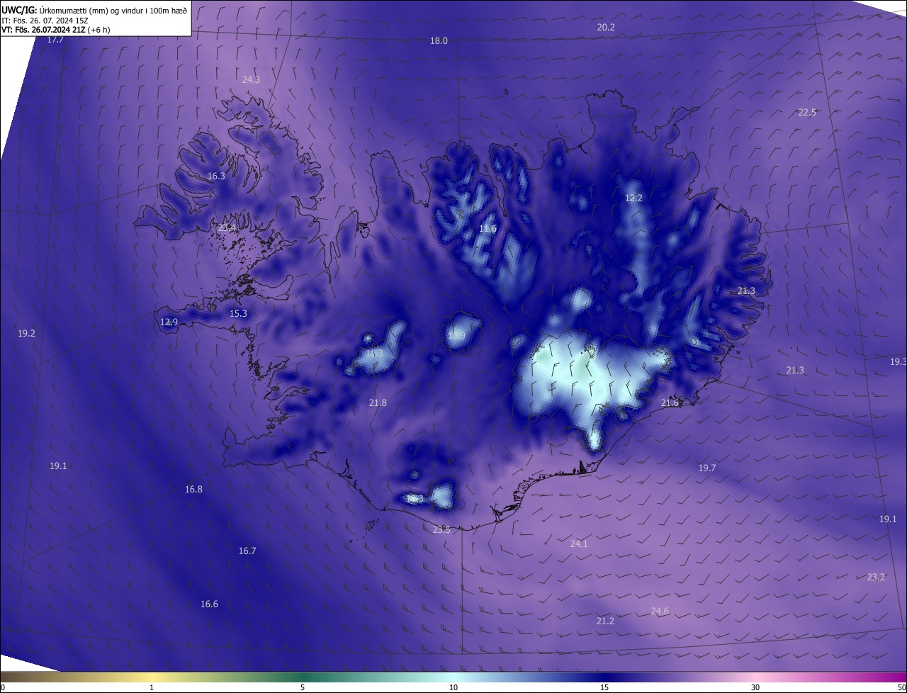Click the map value 11.3
Image resolution: width=907 pixels, height=693 pixels.
coord(374,354)
